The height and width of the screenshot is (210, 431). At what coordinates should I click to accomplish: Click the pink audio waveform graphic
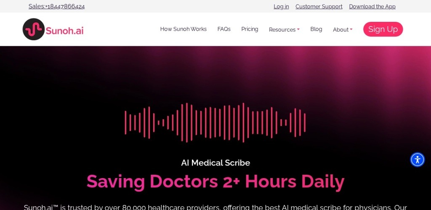215,123
